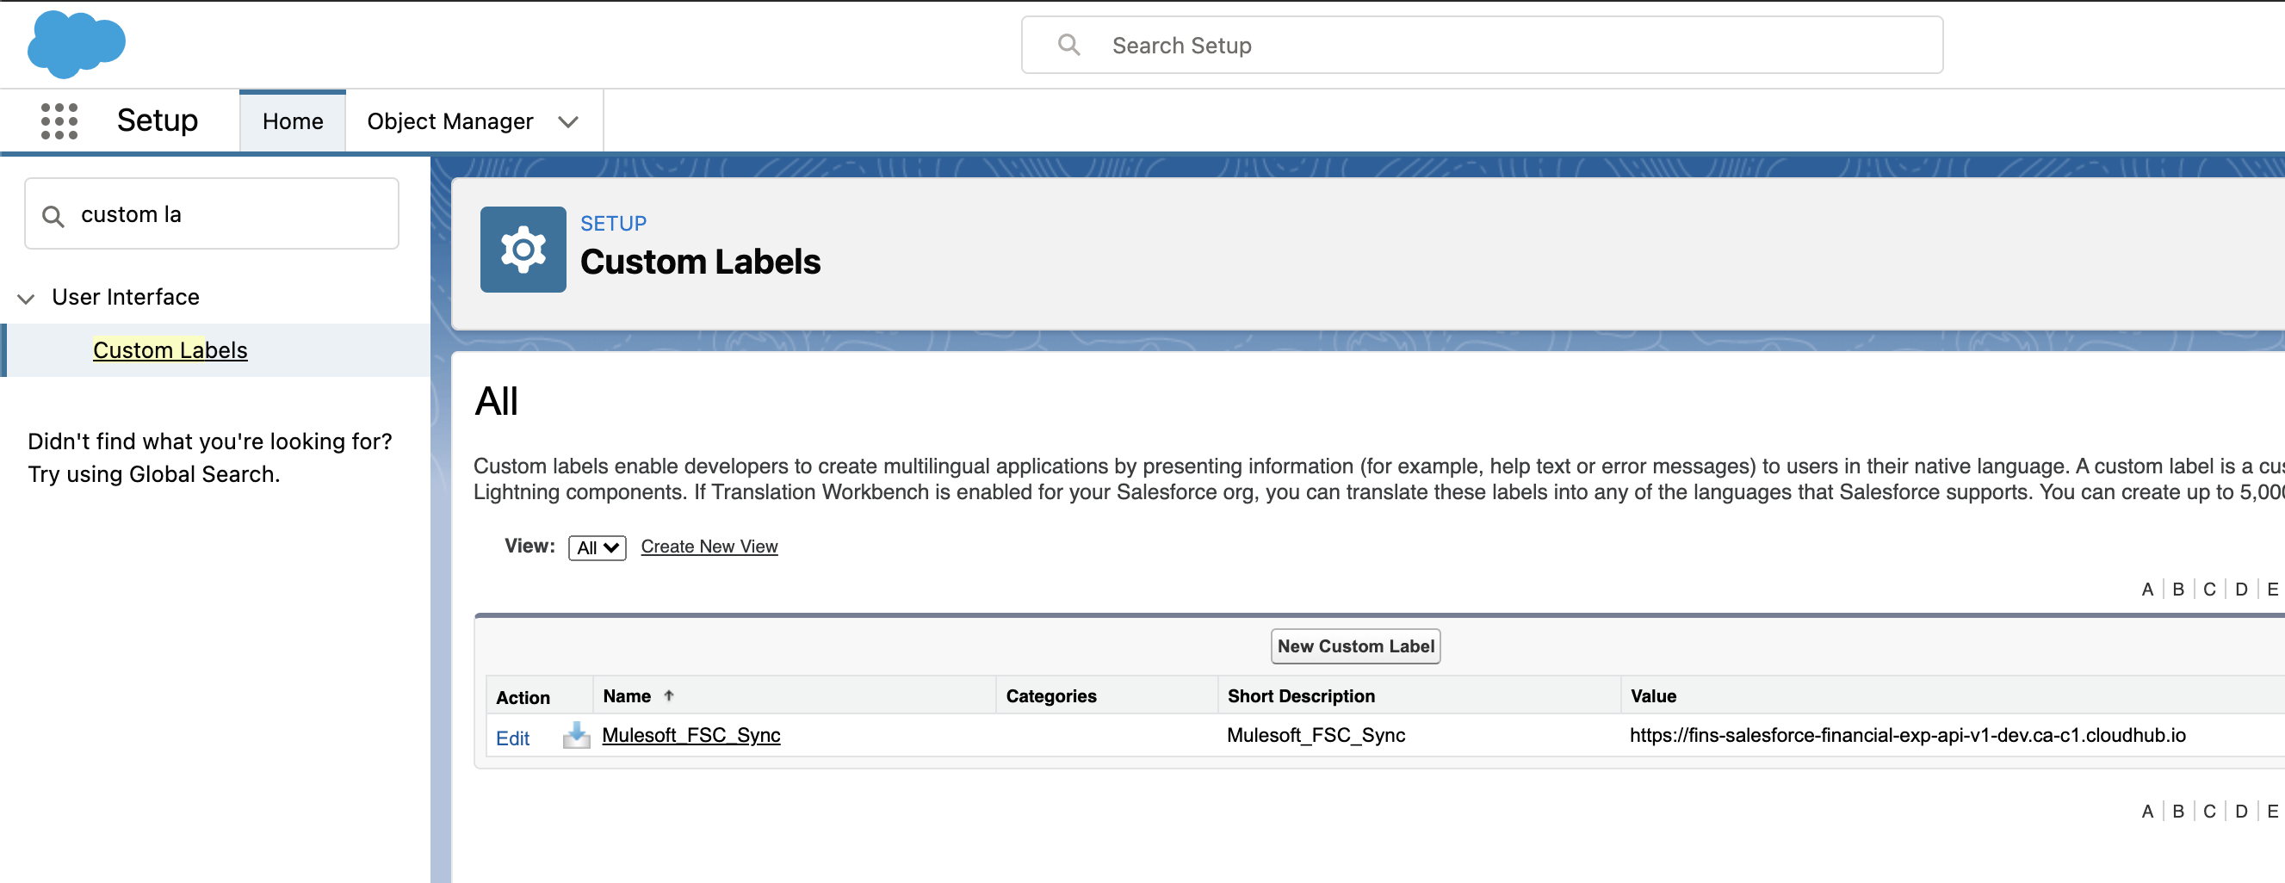2285x883 pixels.
Task: Open the Object Manager dropdown chevron
Action: pyautogui.click(x=568, y=121)
